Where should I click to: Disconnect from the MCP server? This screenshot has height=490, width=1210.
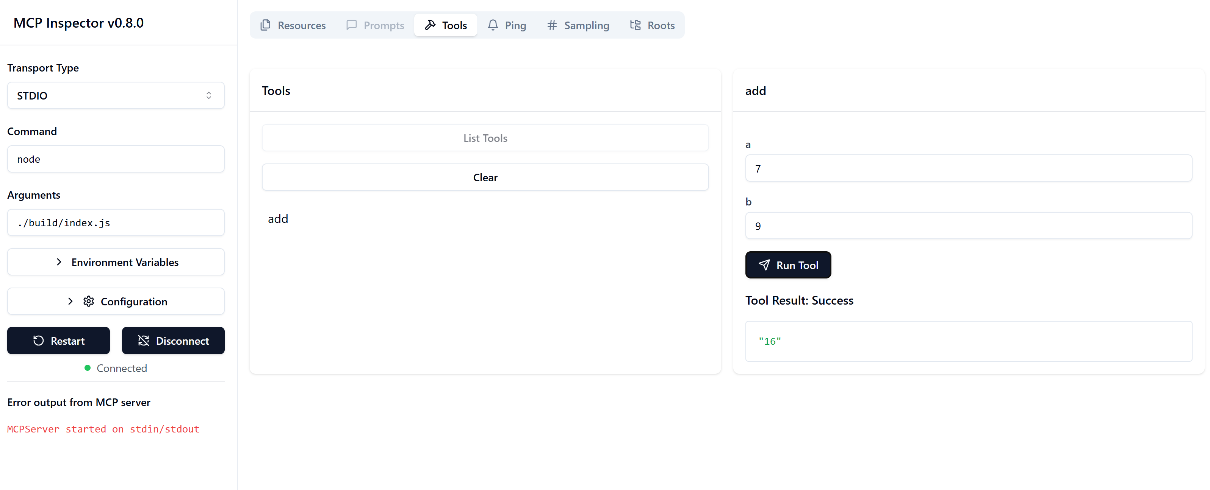click(173, 341)
